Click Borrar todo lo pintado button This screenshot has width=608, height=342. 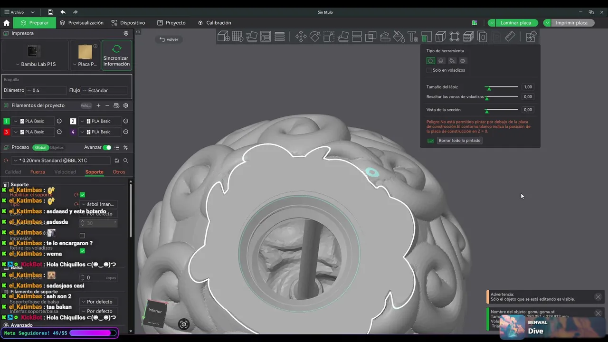pyautogui.click(x=459, y=141)
